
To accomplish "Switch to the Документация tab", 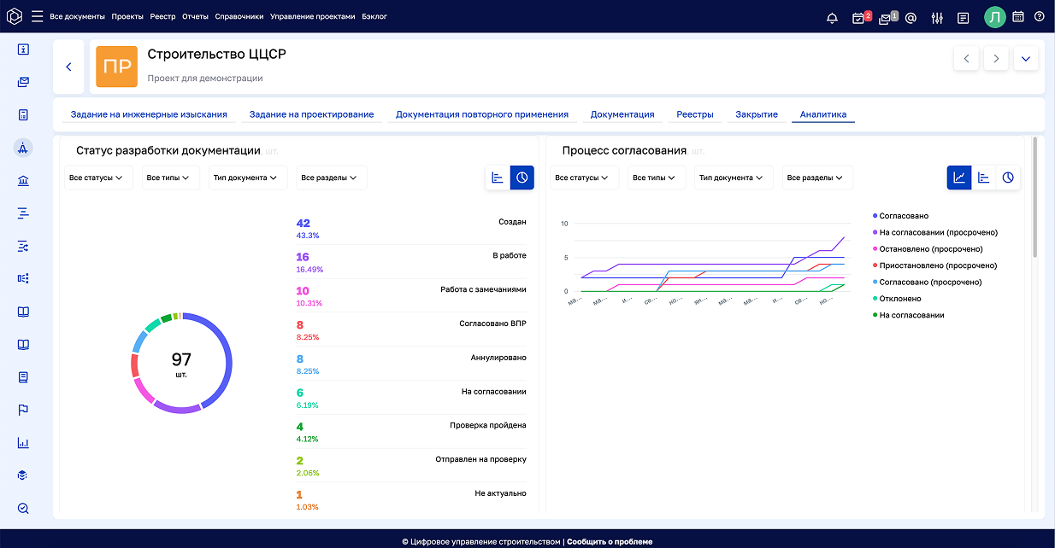I will tap(622, 113).
